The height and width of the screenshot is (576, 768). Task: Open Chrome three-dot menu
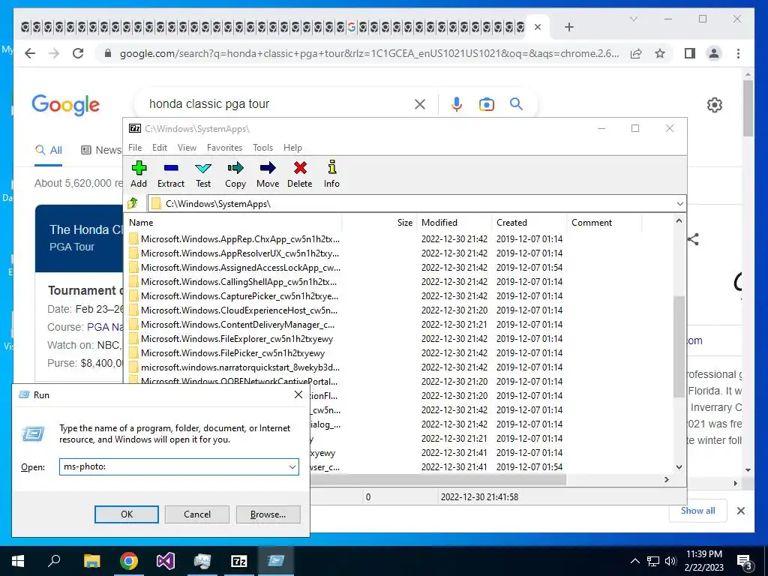coord(738,53)
